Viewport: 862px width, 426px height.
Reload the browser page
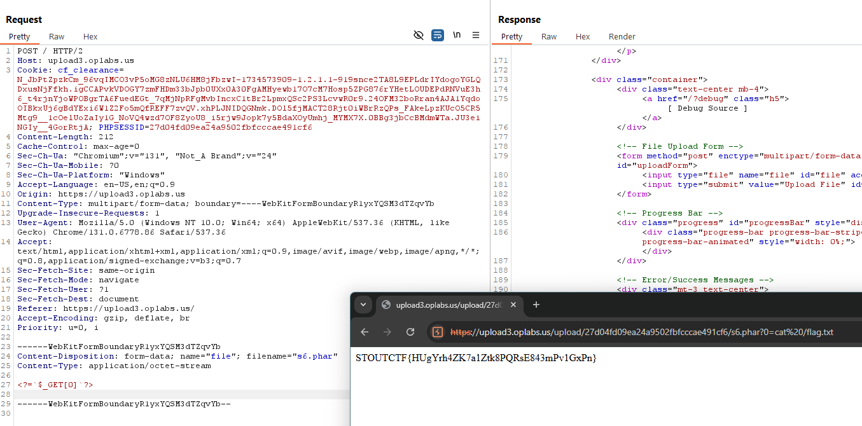click(410, 332)
